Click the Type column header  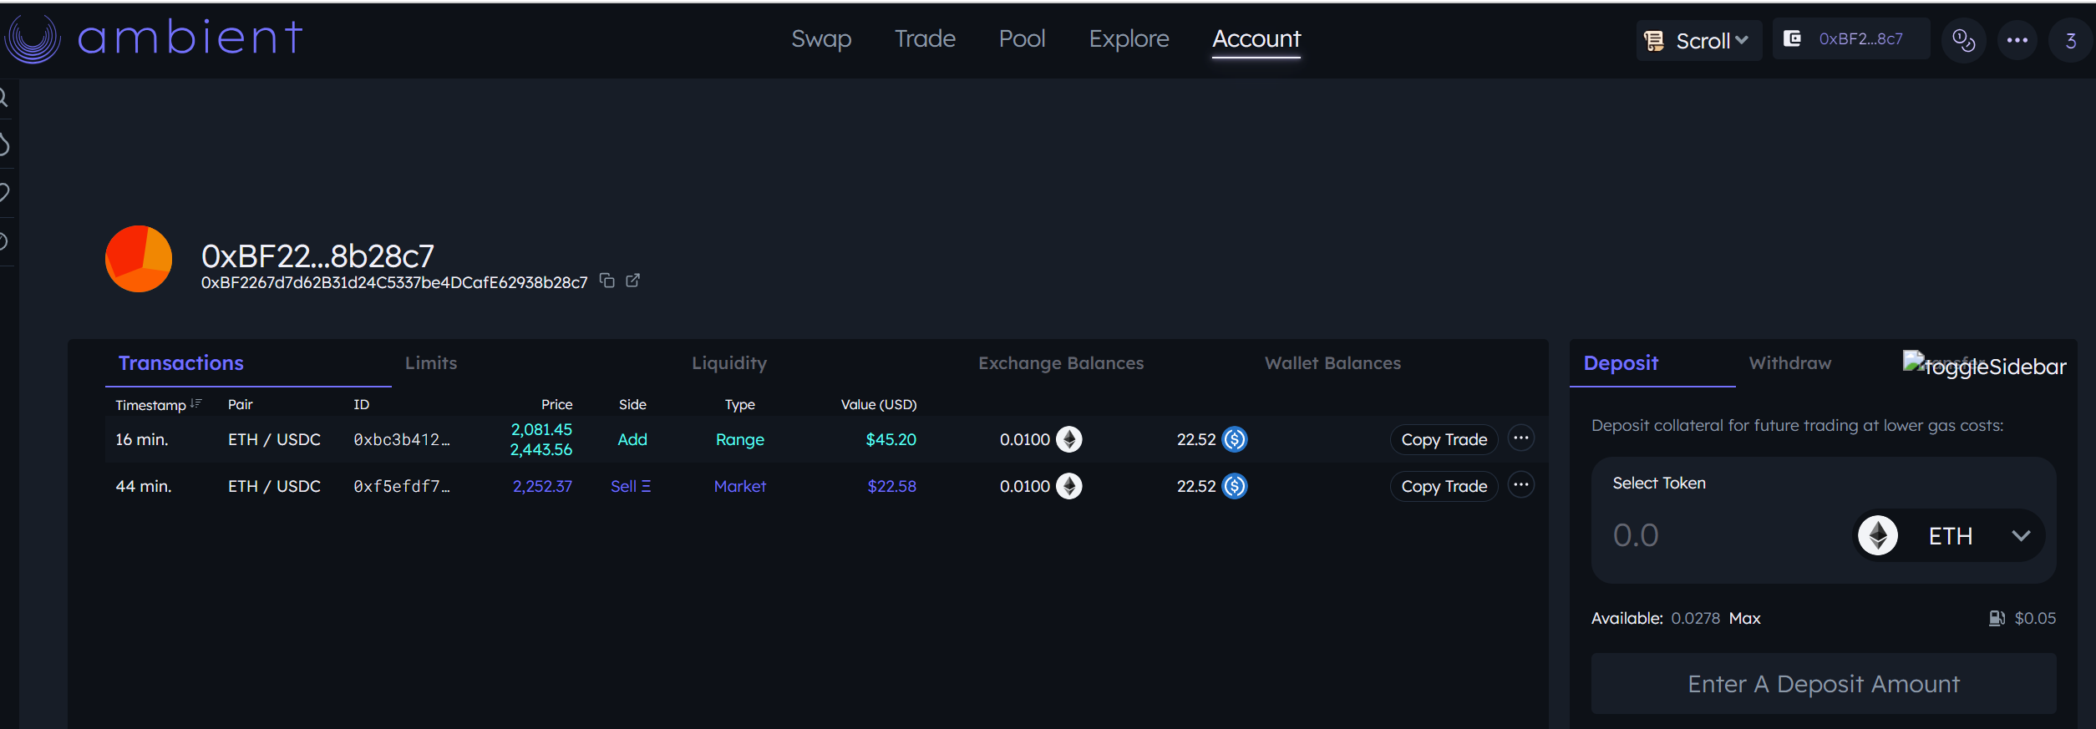tap(739, 405)
